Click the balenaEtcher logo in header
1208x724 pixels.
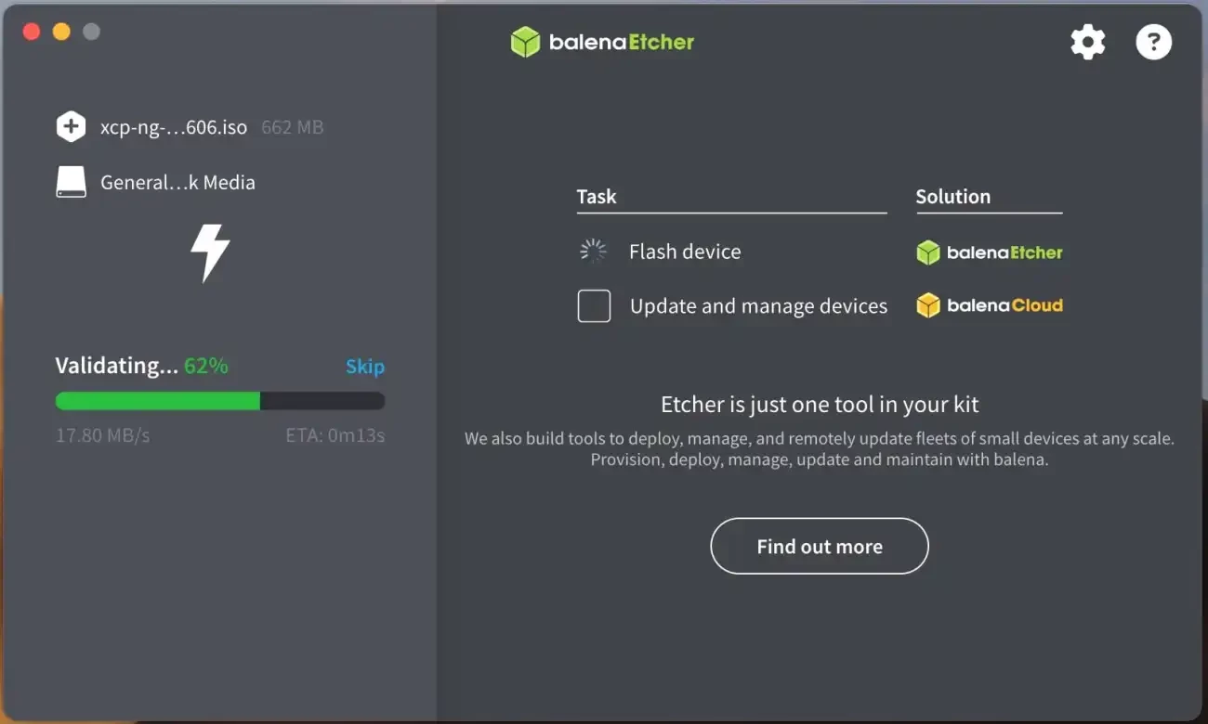click(x=602, y=42)
